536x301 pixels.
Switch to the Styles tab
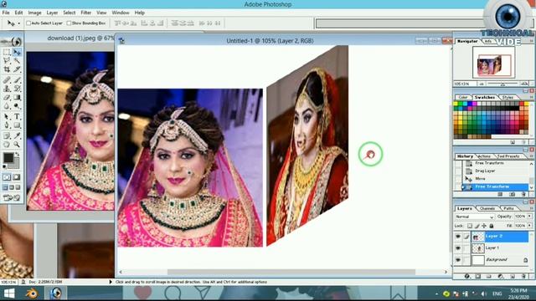point(508,97)
